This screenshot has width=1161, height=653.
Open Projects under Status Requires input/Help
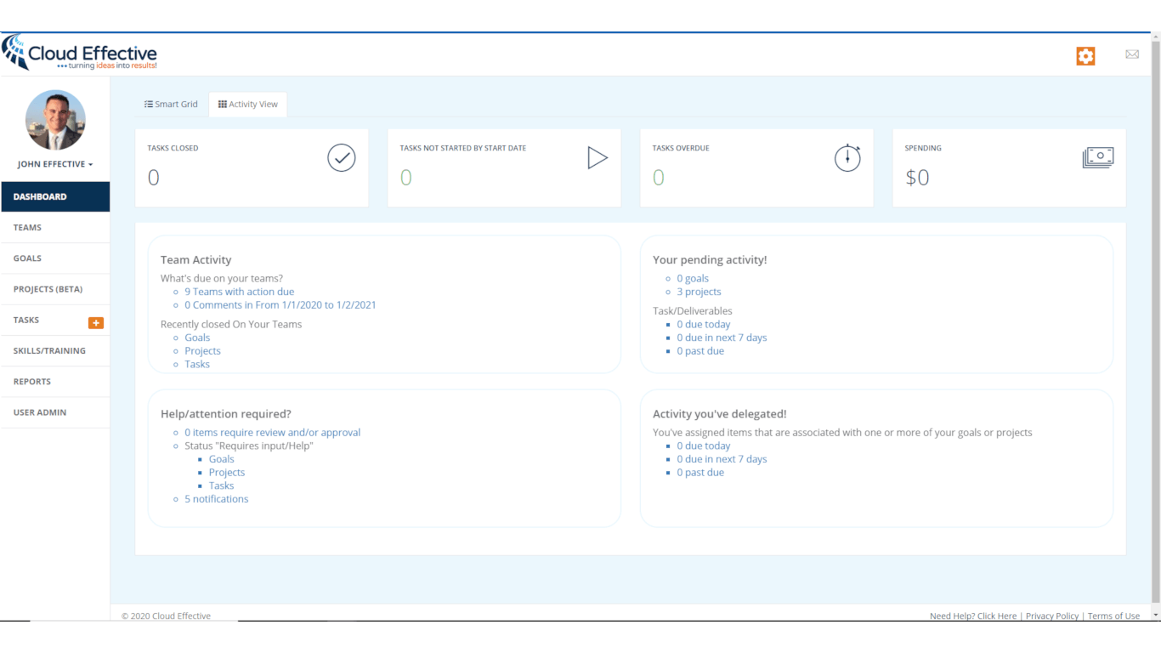tap(227, 473)
